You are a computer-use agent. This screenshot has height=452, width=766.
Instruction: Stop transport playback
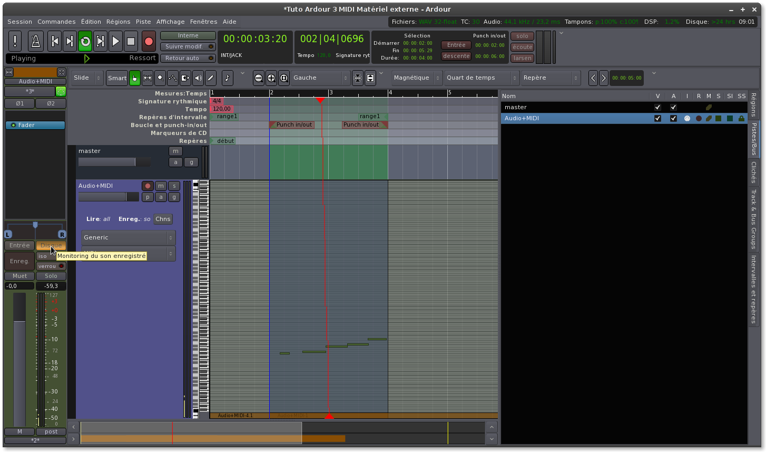(x=131, y=41)
